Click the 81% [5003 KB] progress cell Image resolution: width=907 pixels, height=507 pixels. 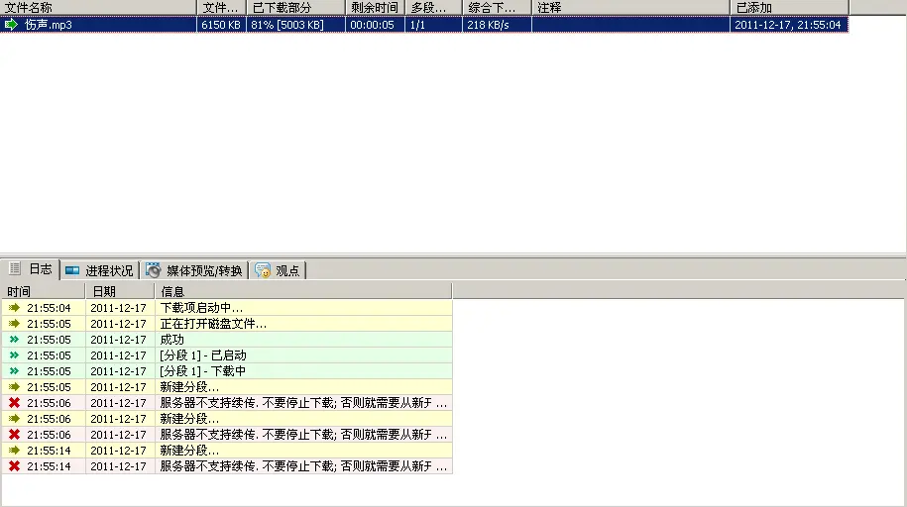click(x=296, y=25)
